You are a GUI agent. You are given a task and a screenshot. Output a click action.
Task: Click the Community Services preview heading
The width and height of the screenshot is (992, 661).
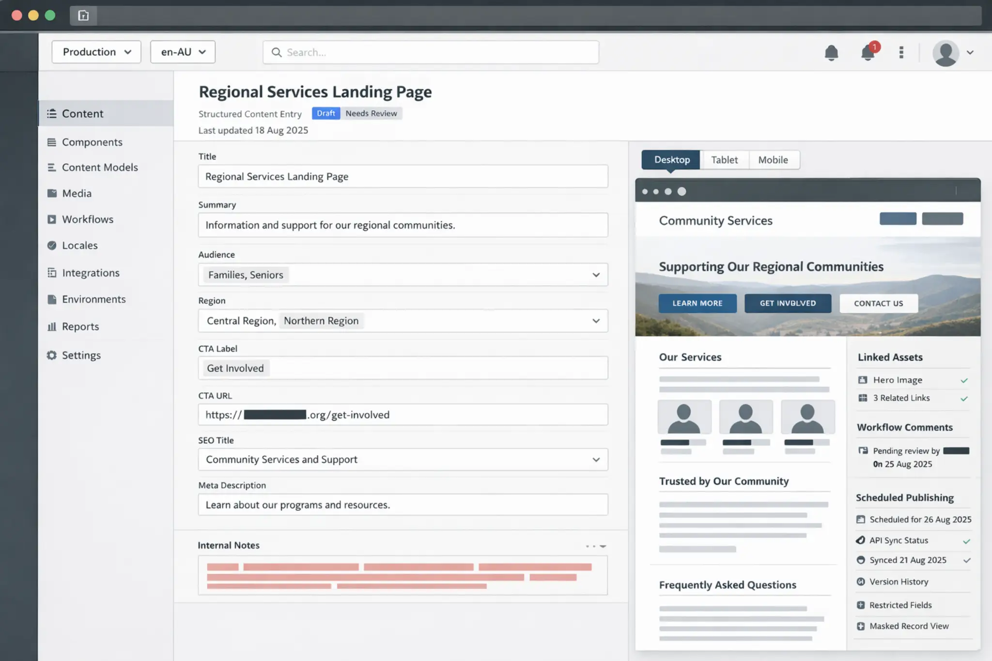[716, 220]
